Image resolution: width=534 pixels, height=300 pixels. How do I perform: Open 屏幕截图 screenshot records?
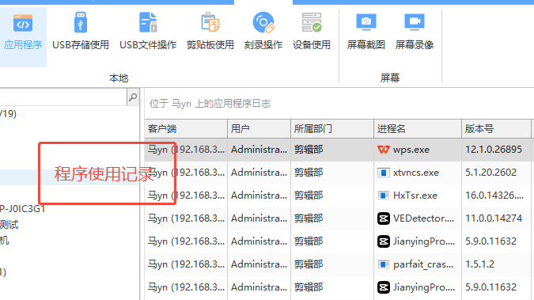coord(366,32)
